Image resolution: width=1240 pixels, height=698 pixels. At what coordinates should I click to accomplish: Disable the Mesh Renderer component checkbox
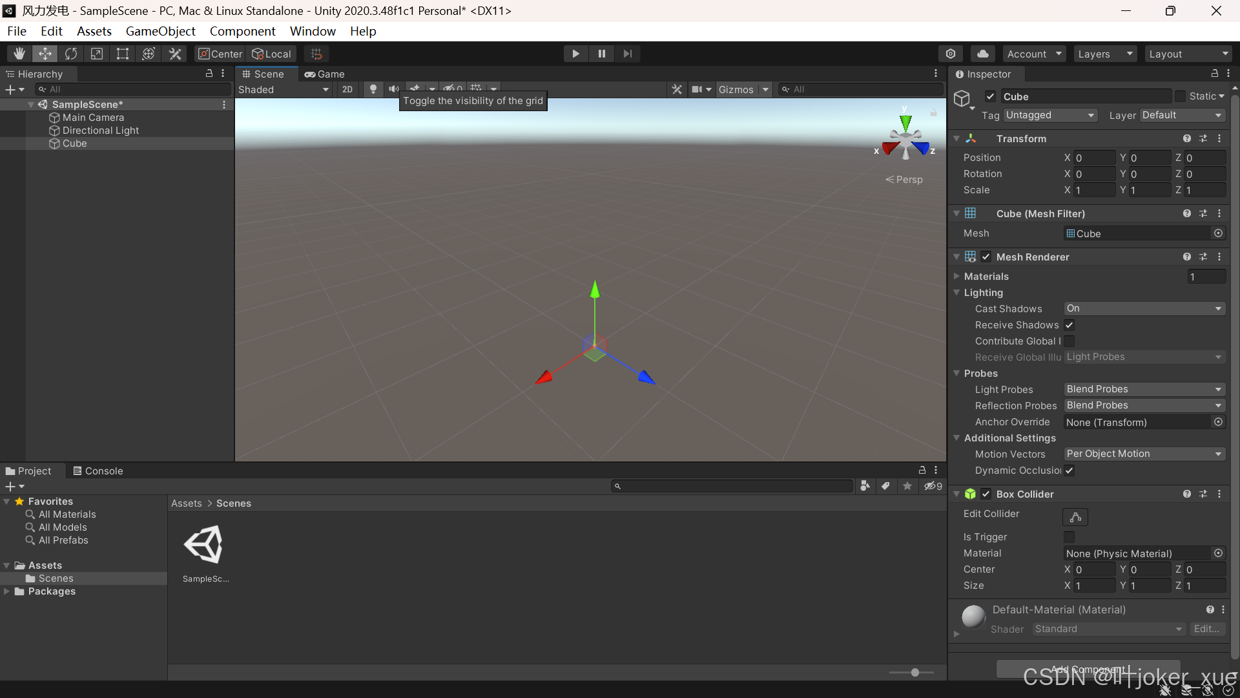[986, 257]
